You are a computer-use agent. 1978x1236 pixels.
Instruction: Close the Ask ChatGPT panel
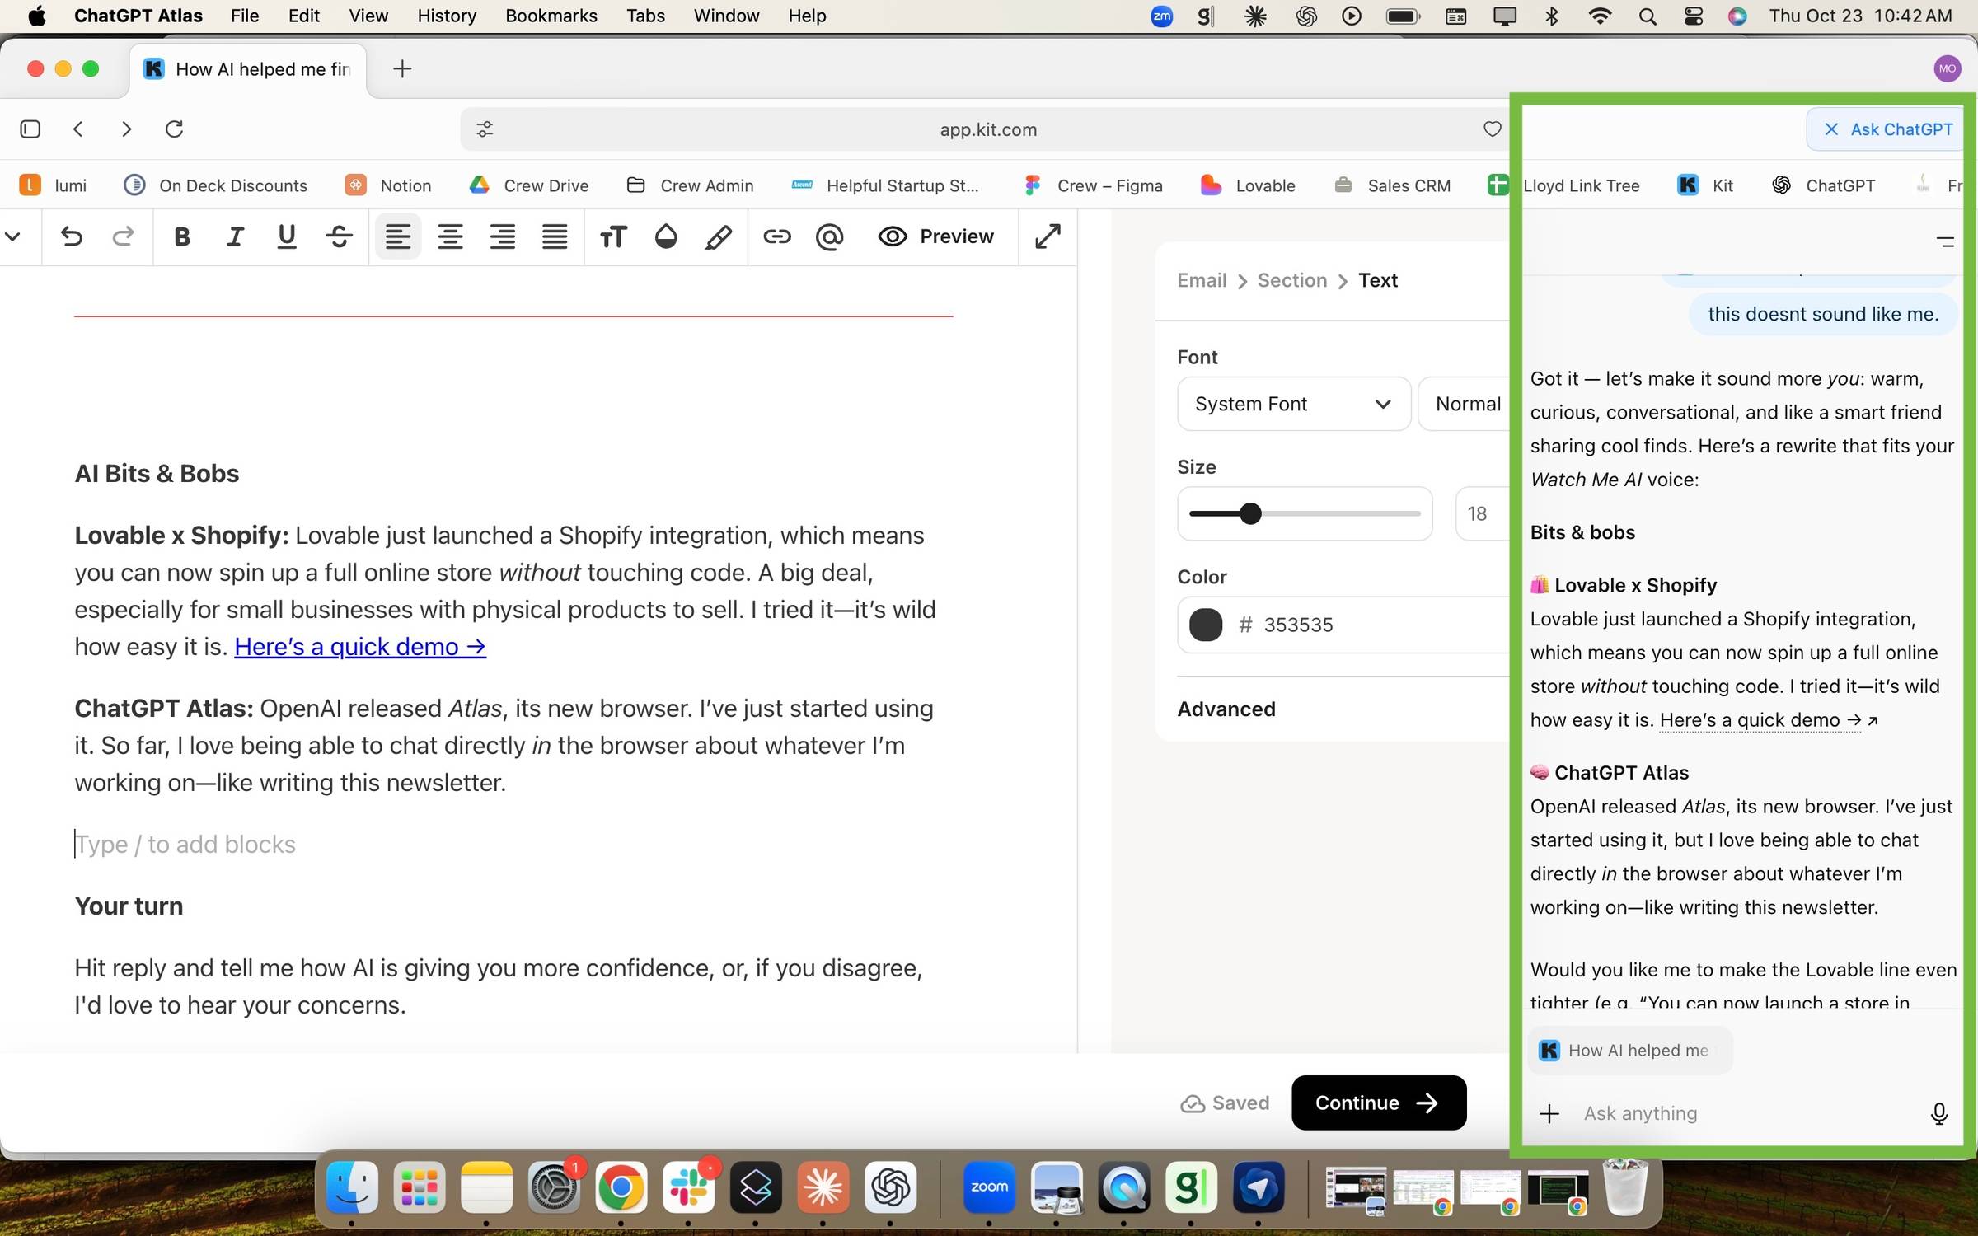coord(1831,129)
